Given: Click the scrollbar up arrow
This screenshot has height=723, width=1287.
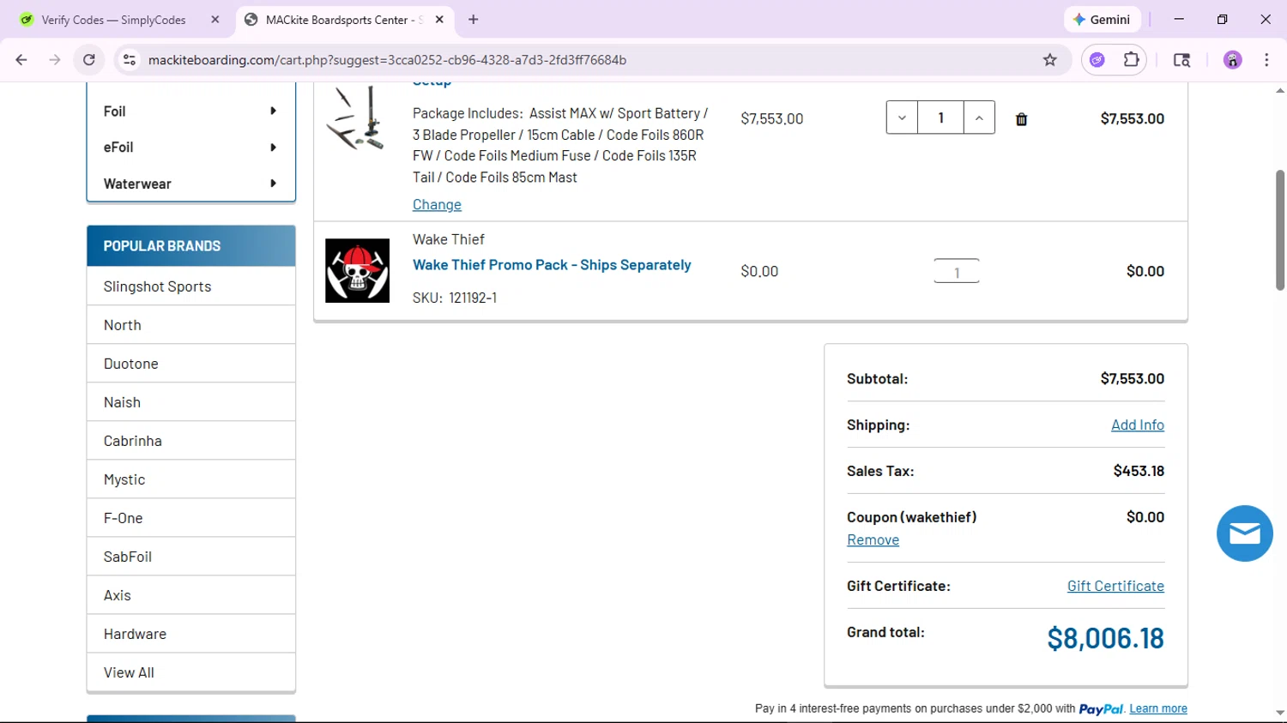Looking at the screenshot, I should [1279, 90].
